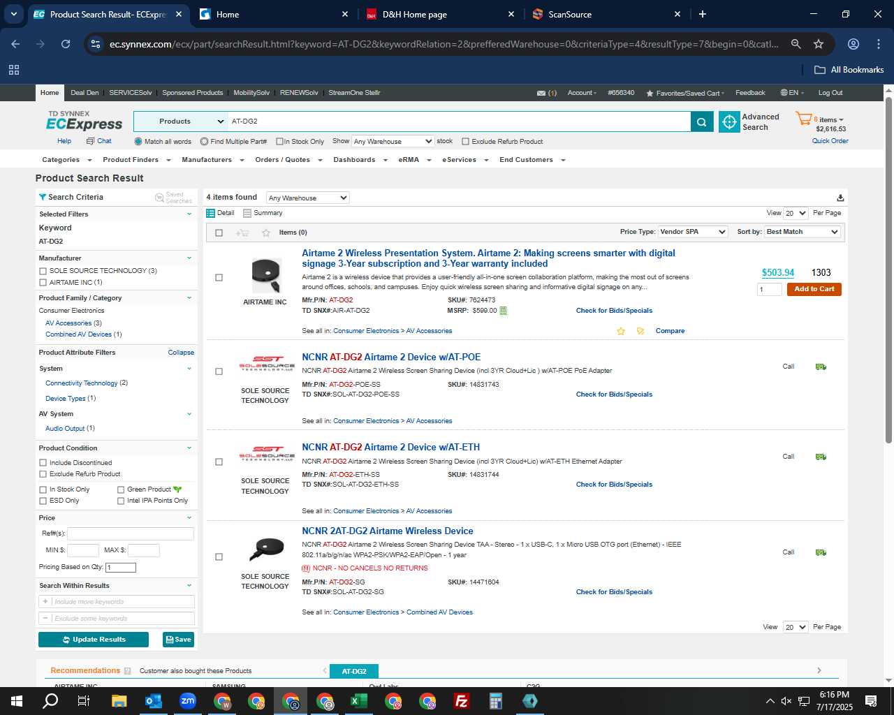Click the download results icon
This screenshot has height=715, width=894.
coord(840,198)
